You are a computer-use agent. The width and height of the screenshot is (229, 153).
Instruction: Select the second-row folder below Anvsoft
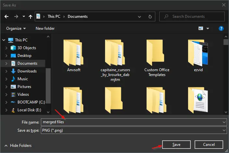[x=74, y=100]
